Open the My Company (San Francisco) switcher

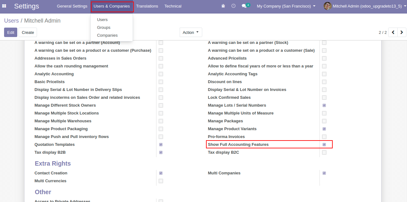(x=286, y=6)
